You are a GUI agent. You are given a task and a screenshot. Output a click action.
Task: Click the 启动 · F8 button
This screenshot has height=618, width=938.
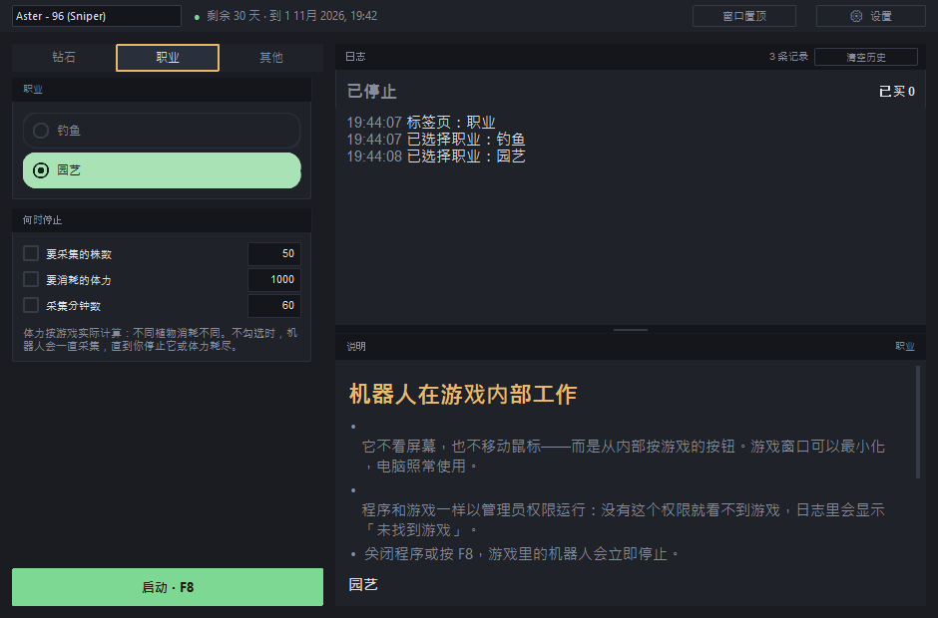[168, 587]
